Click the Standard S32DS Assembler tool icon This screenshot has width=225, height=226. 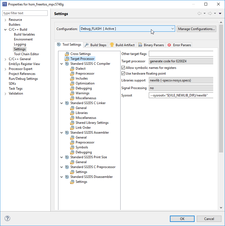click(67, 133)
